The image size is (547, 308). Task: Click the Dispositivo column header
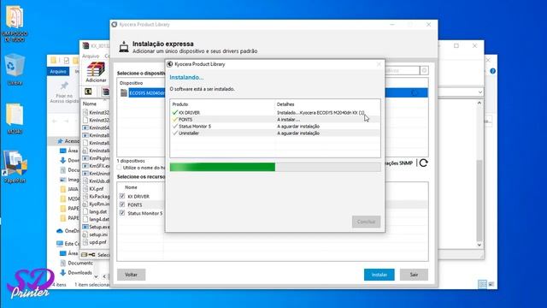tap(131, 83)
